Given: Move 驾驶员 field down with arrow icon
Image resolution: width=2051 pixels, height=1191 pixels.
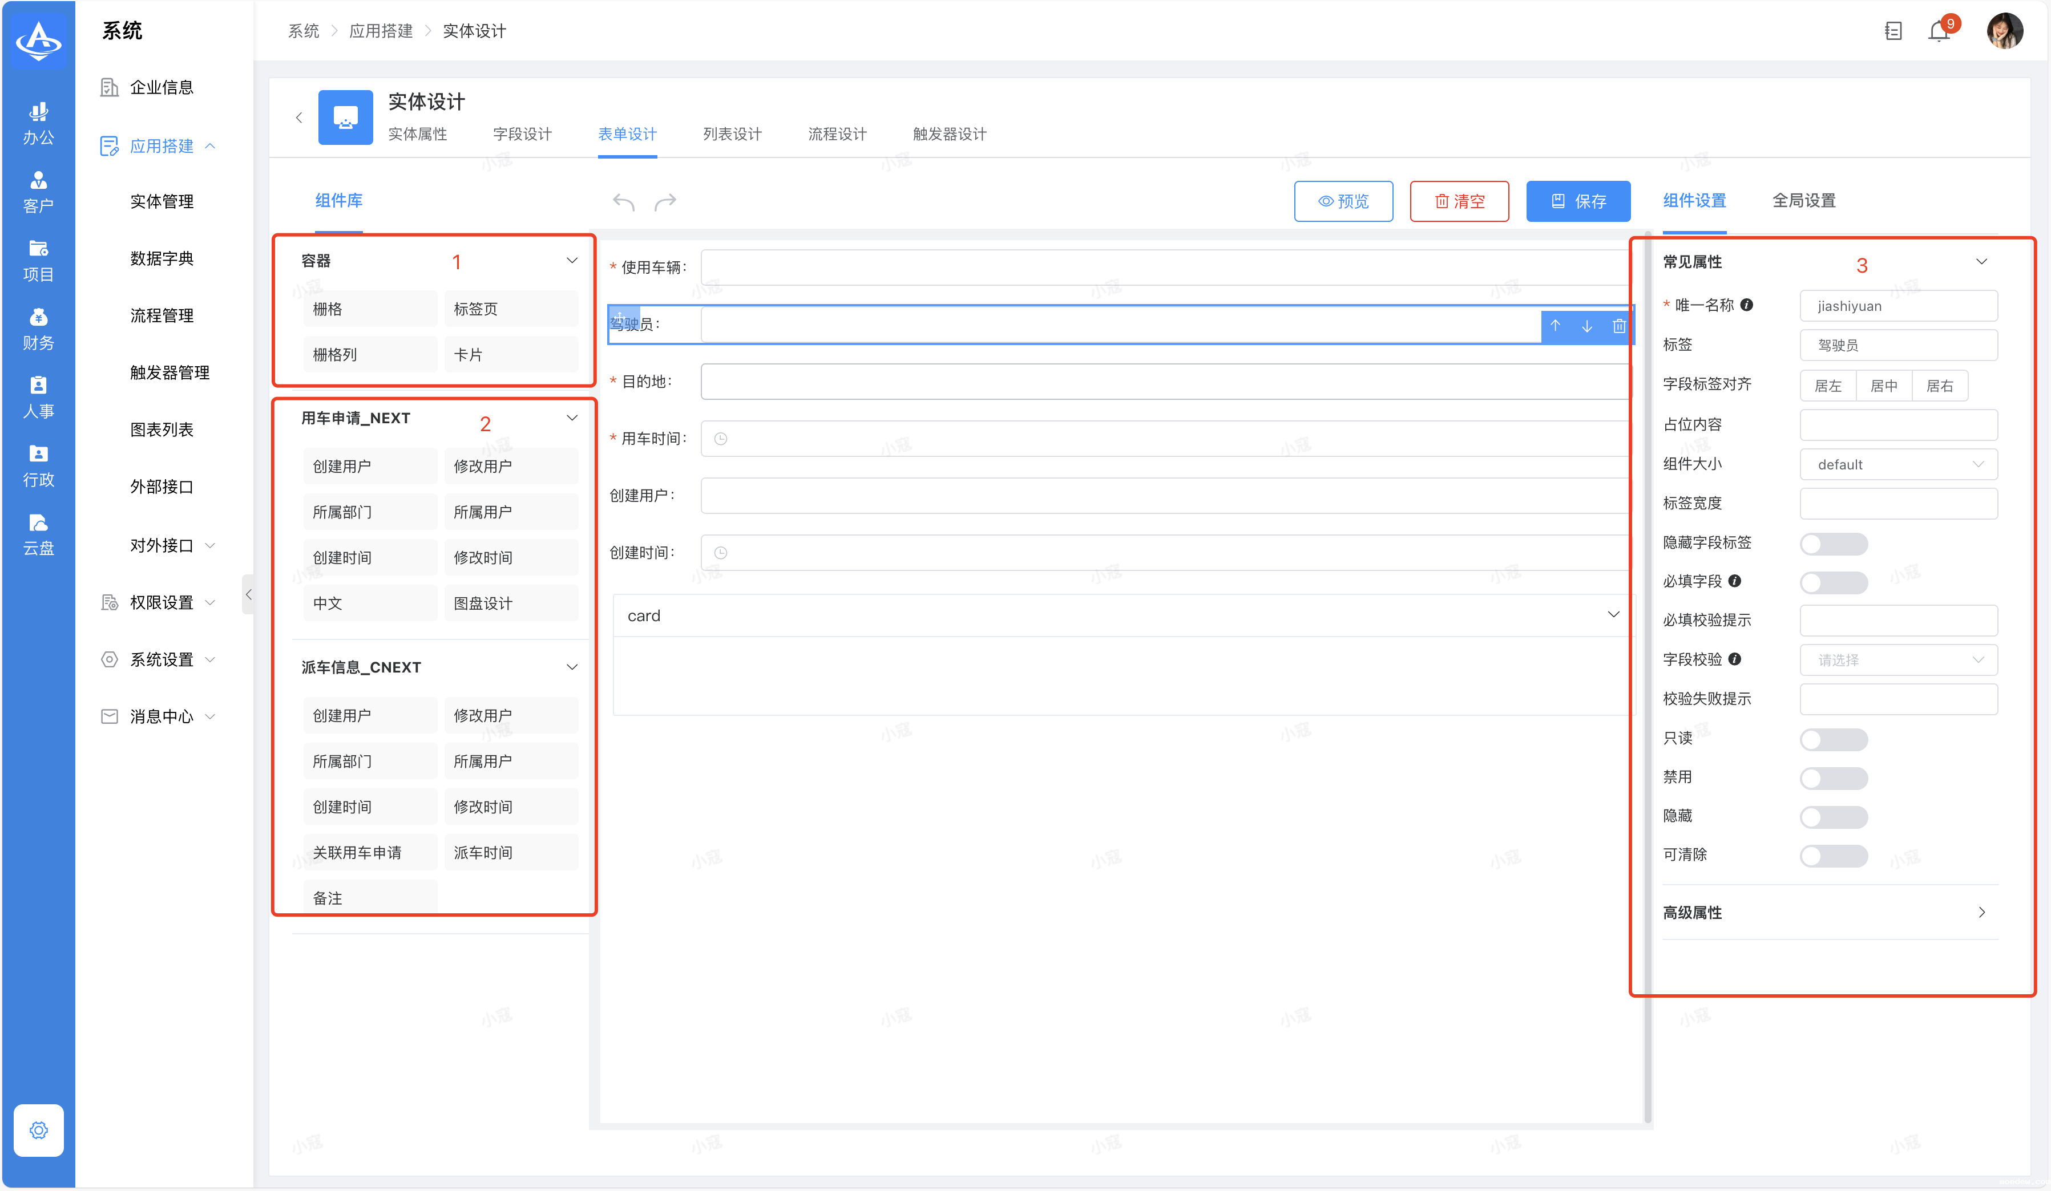Looking at the screenshot, I should click(x=1587, y=325).
